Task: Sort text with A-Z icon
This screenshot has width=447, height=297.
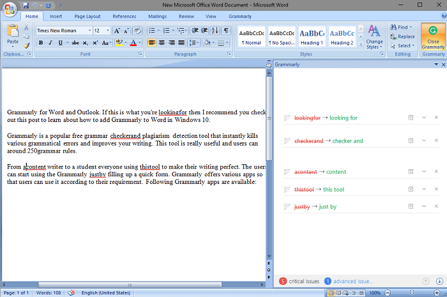Action: click(x=215, y=31)
